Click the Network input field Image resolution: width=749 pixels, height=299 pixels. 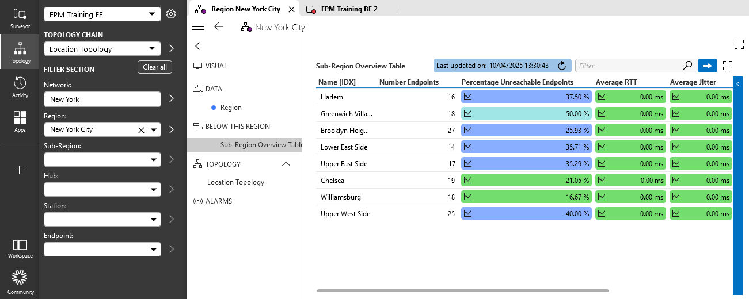click(102, 99)
